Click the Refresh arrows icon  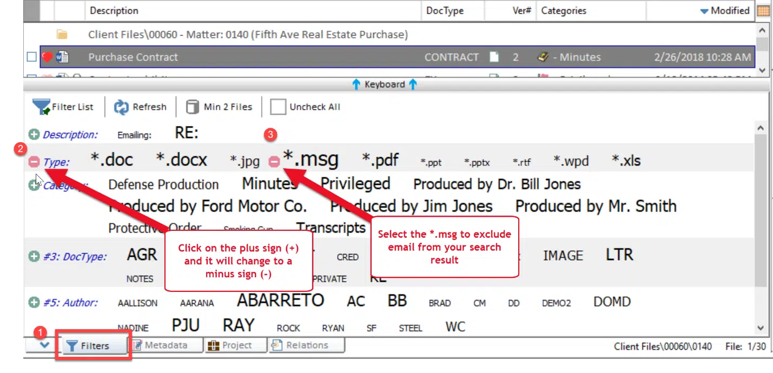click(x=121, y=107)
